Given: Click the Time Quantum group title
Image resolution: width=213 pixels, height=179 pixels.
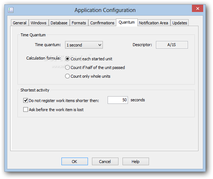Looking at the screenshot, I should 33,35.
